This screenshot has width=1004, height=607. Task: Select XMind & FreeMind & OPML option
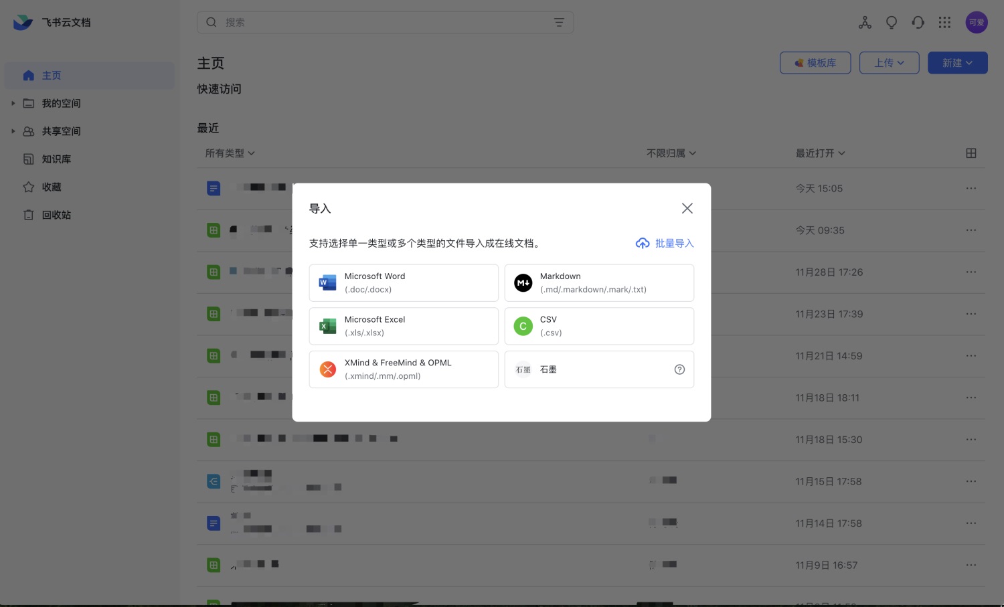[x=404, y=369]
